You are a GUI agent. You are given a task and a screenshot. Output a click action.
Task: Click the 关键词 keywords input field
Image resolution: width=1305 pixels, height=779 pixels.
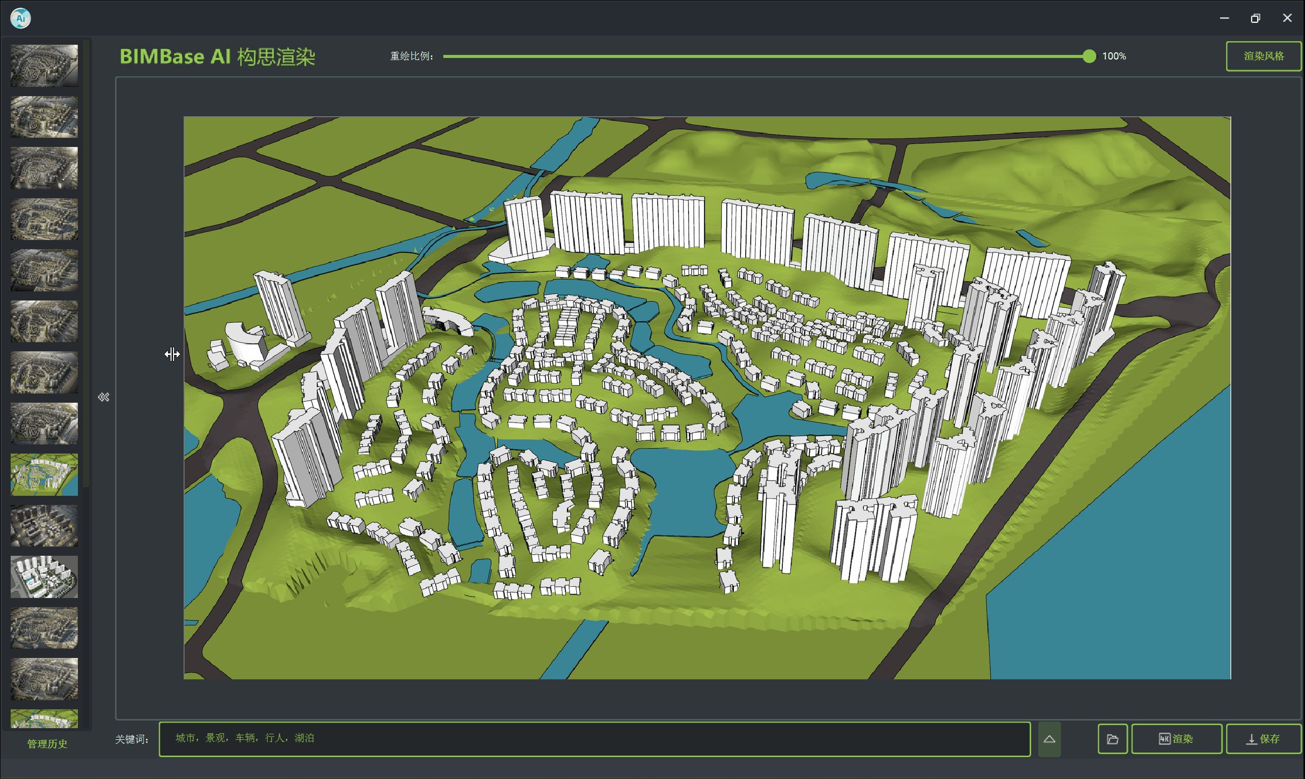click(593, 739)
